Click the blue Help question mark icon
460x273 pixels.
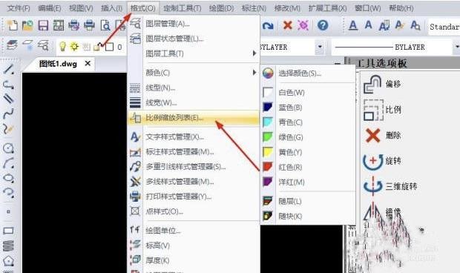tap(323, 25)
